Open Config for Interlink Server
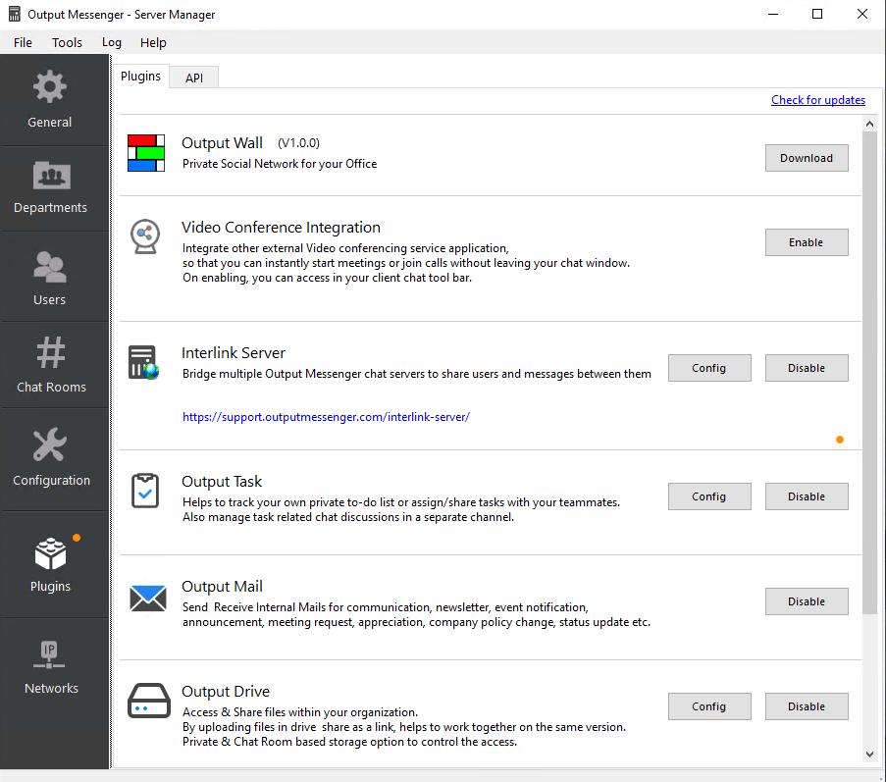Image resolution: width=886 pixels, height=782 pixels. [709, 368]
